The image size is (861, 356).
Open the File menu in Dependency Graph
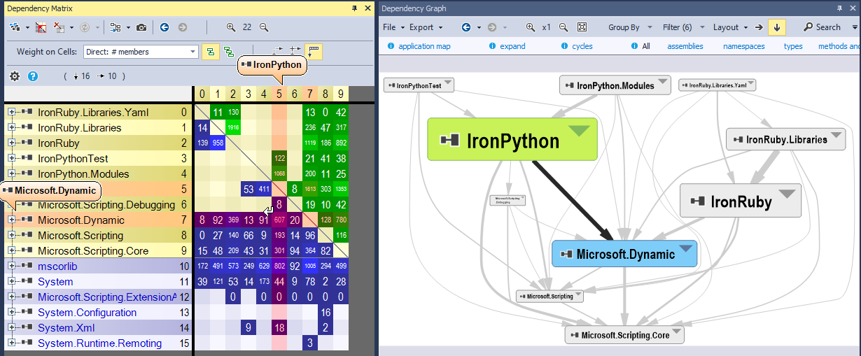[x=389, y=27]
